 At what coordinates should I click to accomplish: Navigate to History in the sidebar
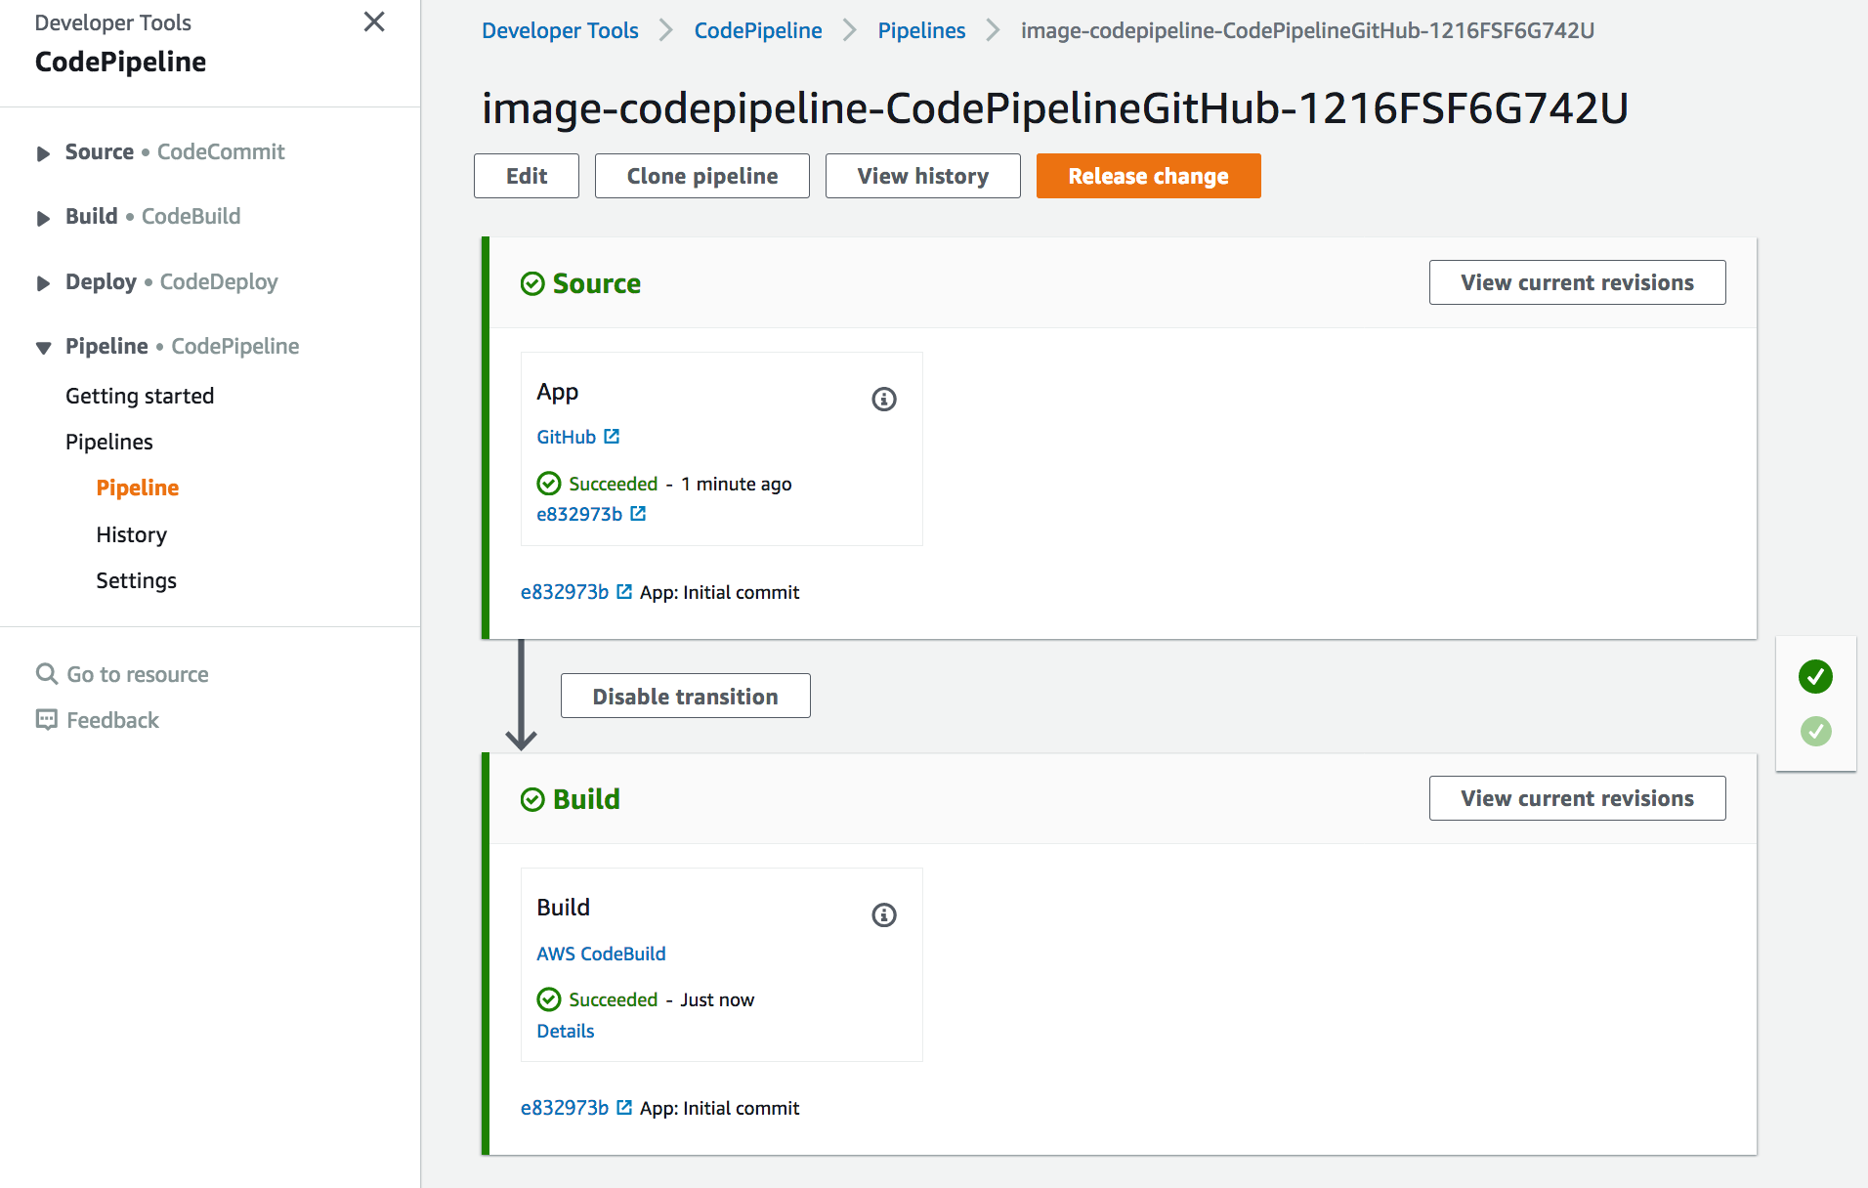pyautogui.click(x=131, y=534)
